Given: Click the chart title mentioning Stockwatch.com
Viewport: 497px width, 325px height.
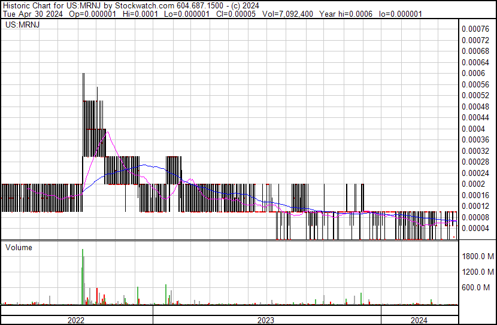Looking at the screenshot, I should coord(131,6).
